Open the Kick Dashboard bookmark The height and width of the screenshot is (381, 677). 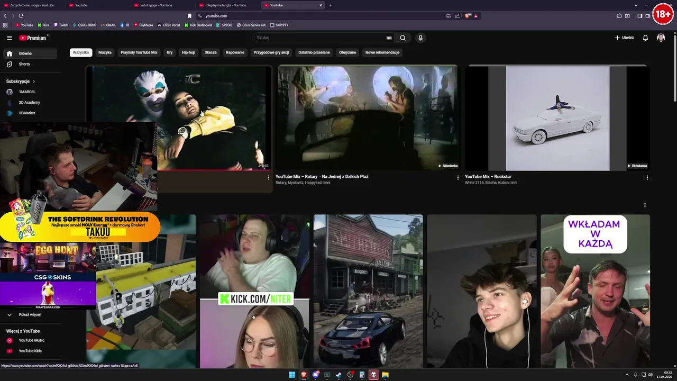coord(198,25)
